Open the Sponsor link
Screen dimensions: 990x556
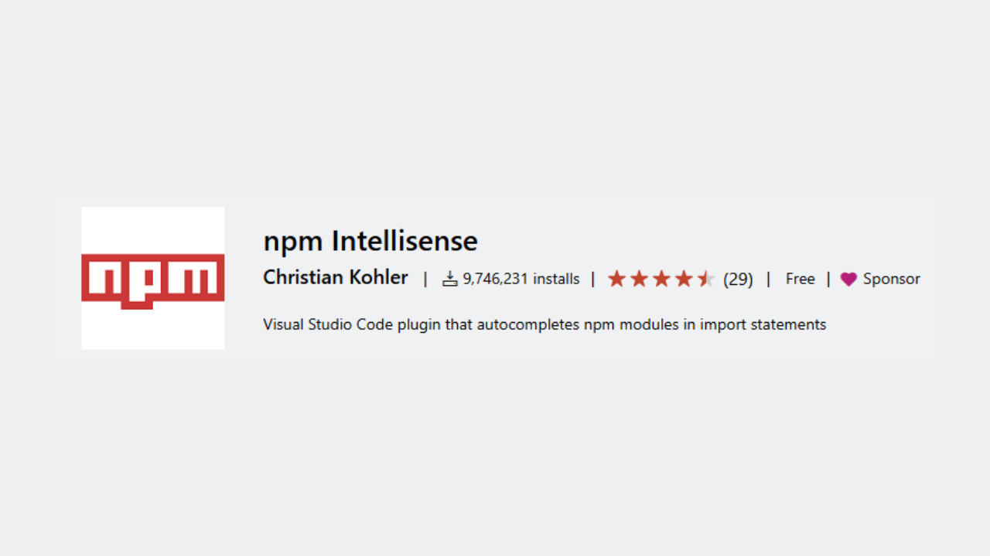(892, 280)
